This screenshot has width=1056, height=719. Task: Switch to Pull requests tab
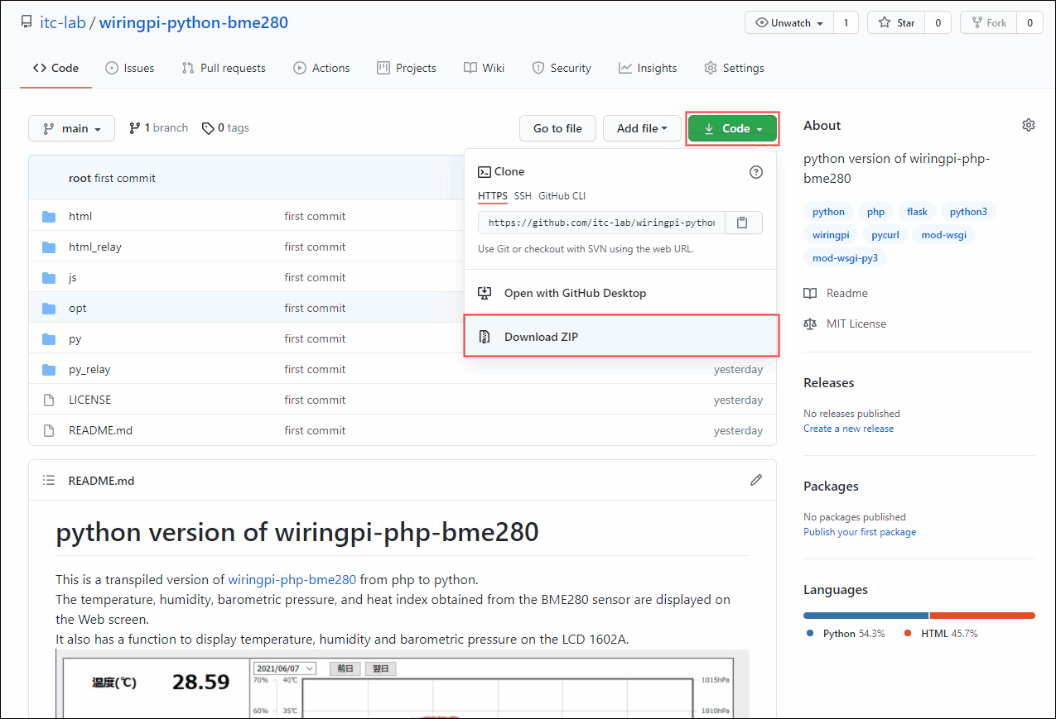tap(224, 68)
